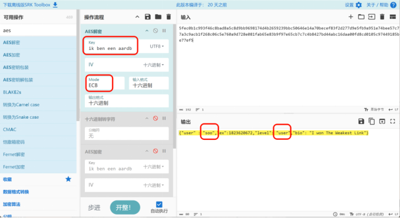Copy output to clipboard icon
Image resolution: width=400 pixels, height=218 pixels.
point(372,121)
